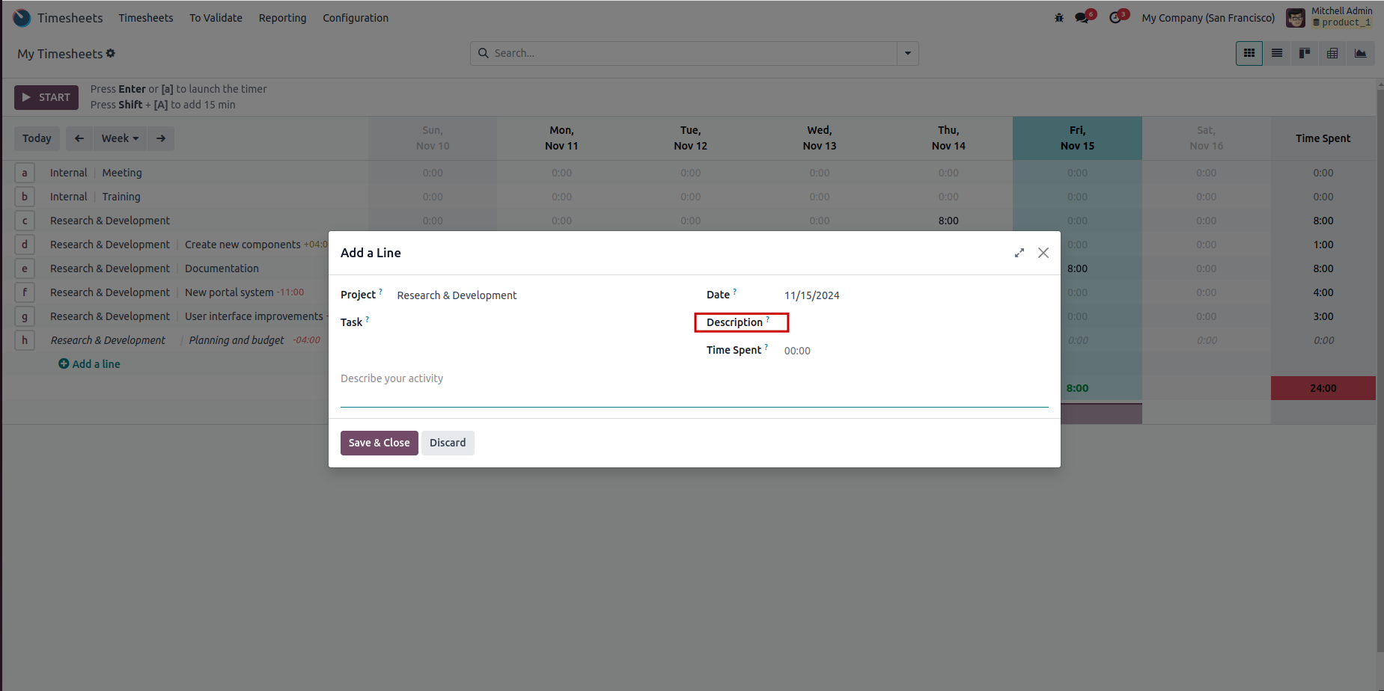Screen dimensions: 1384x691
Task: Open the activities clock icon
Action: (1115, 18)
